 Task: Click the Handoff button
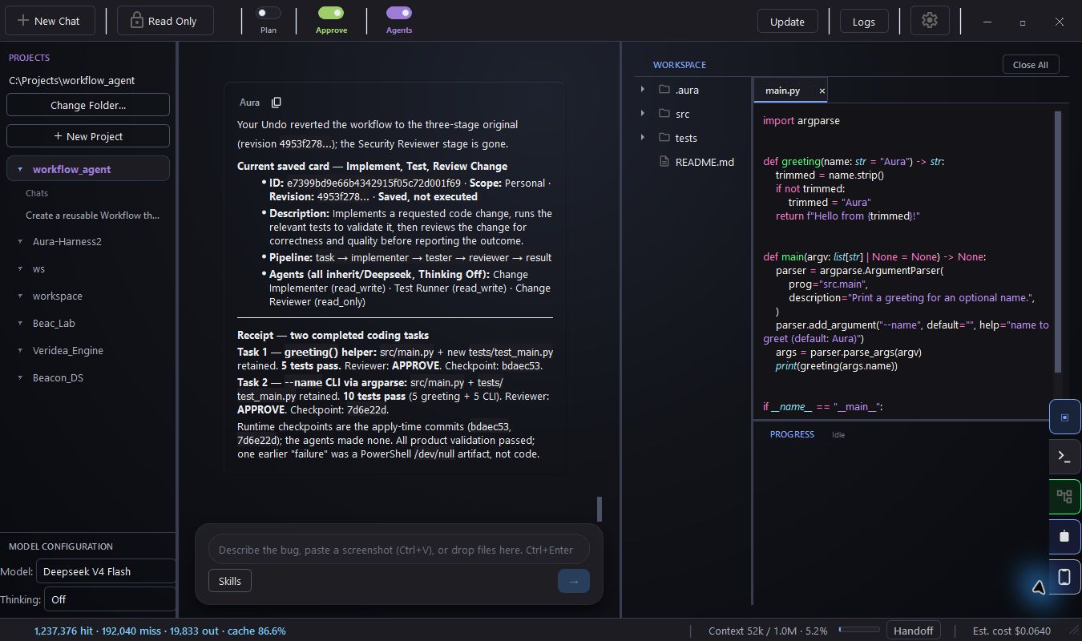click(913, 631)
